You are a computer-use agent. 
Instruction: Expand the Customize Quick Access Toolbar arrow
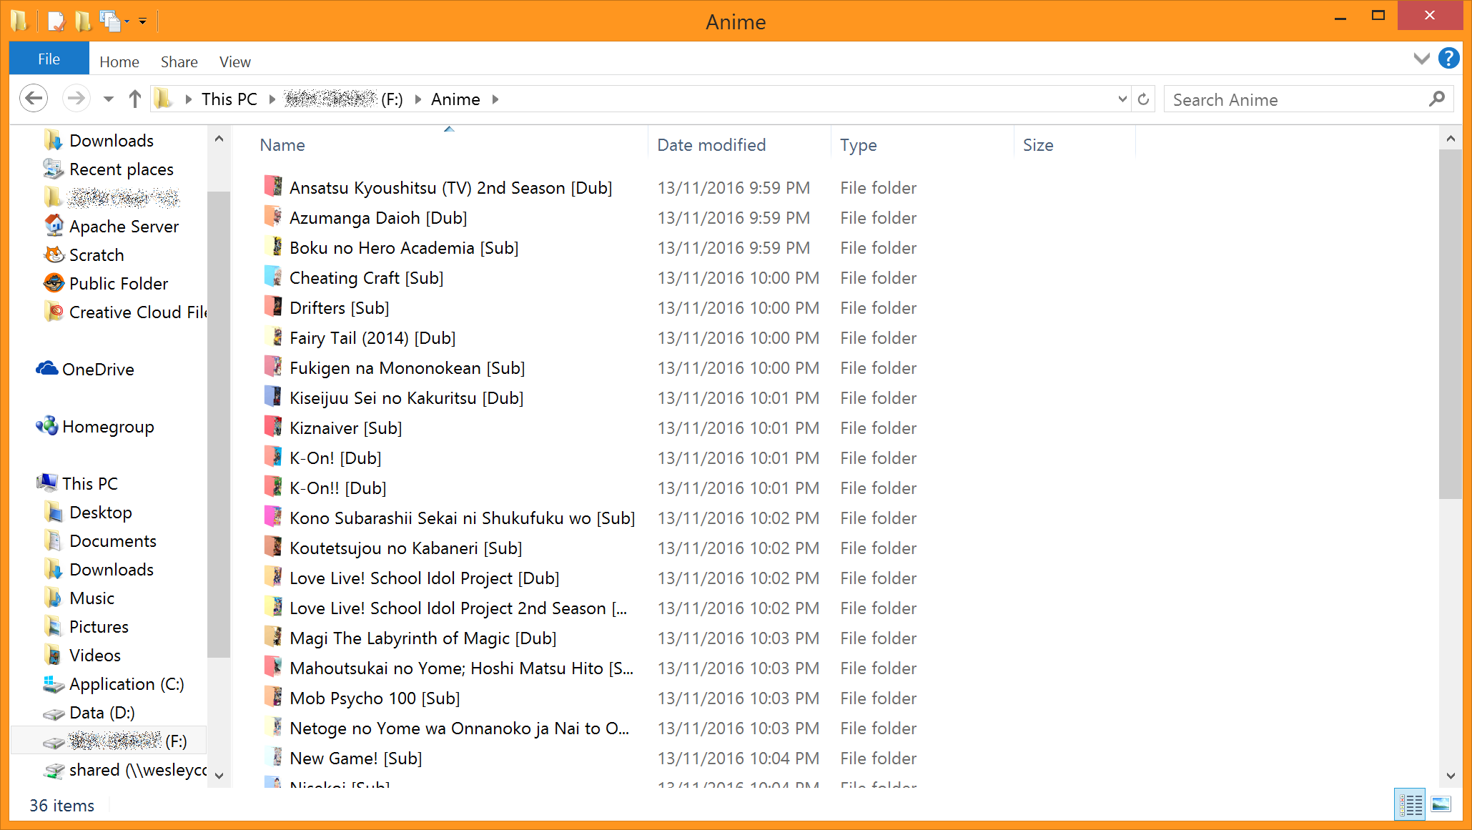pyautogui.click(x=143, y=21)
